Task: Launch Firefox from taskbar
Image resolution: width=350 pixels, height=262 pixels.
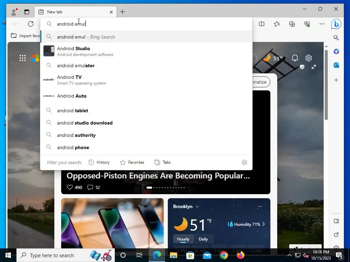Action: coord(240,255)
